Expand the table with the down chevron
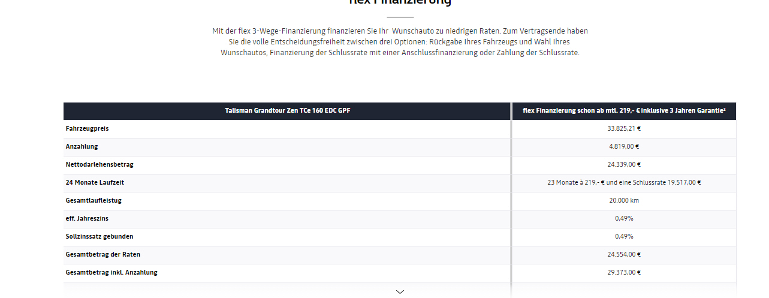The height and width of the screenshot is (298, 769). click(400, 291)
